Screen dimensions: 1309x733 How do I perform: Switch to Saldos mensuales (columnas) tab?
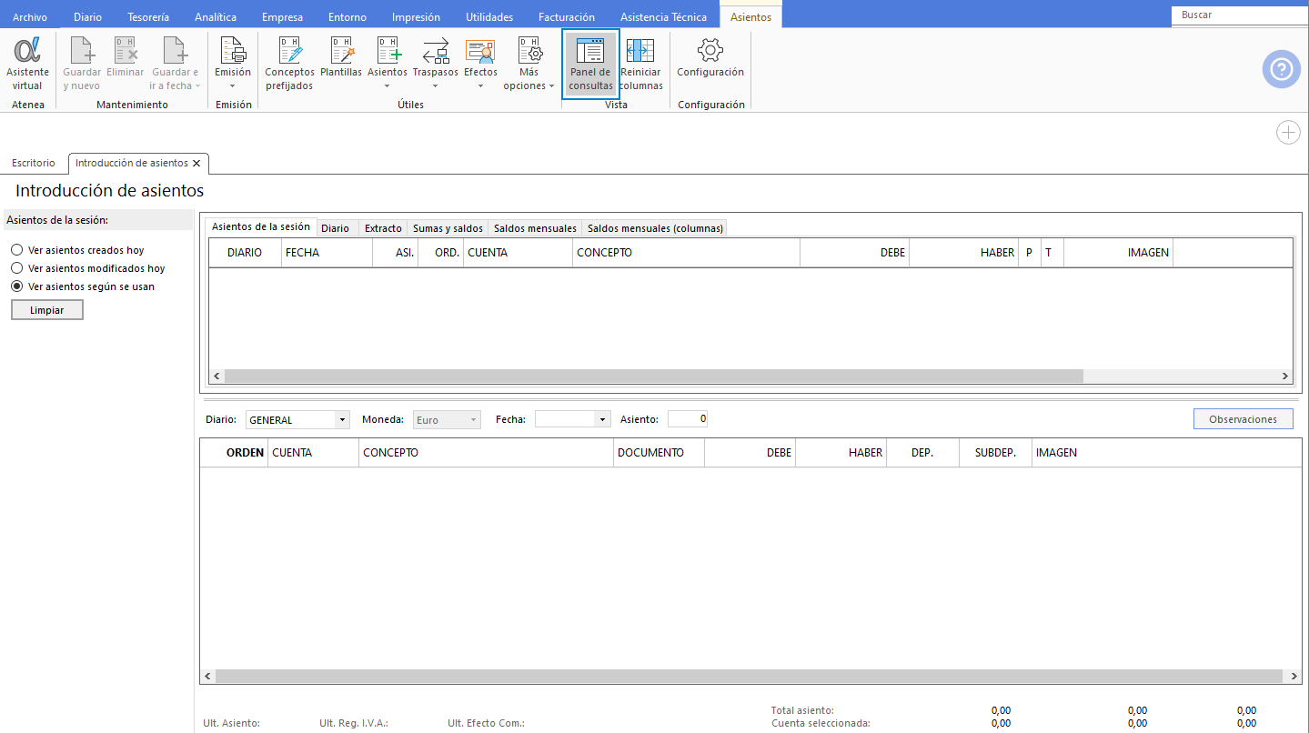(x=655, y=228)
